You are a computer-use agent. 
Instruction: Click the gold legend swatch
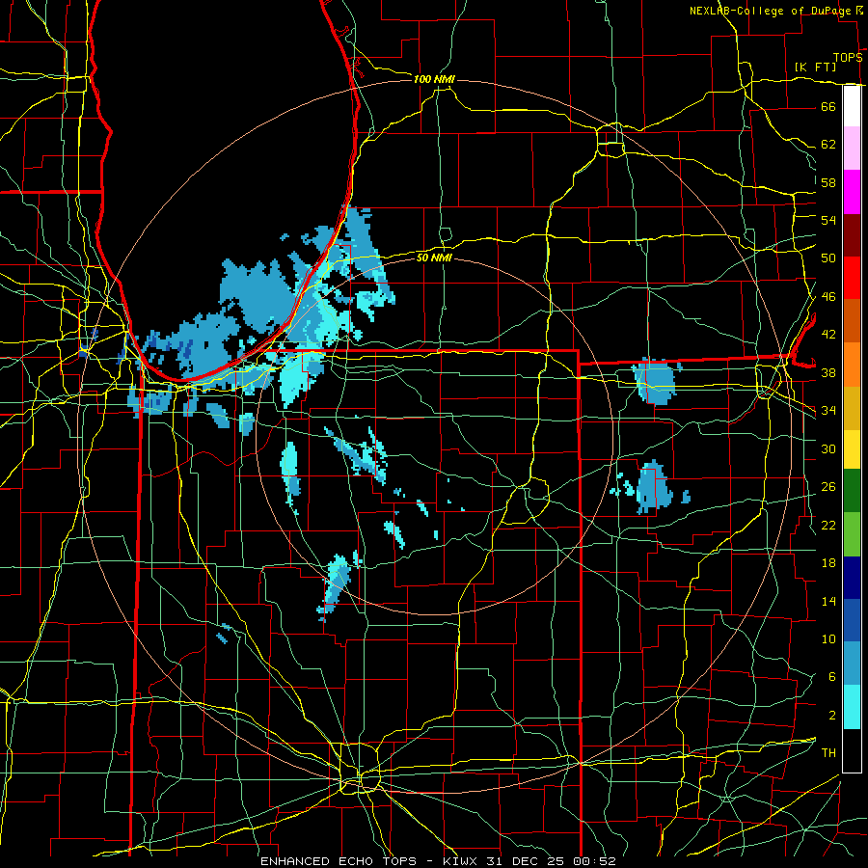click(x=852, y=408)
